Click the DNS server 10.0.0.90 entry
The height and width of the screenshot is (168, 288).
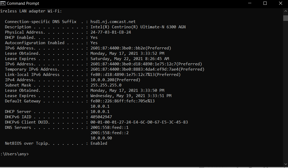pyautogui.click(x=101, y=138)
